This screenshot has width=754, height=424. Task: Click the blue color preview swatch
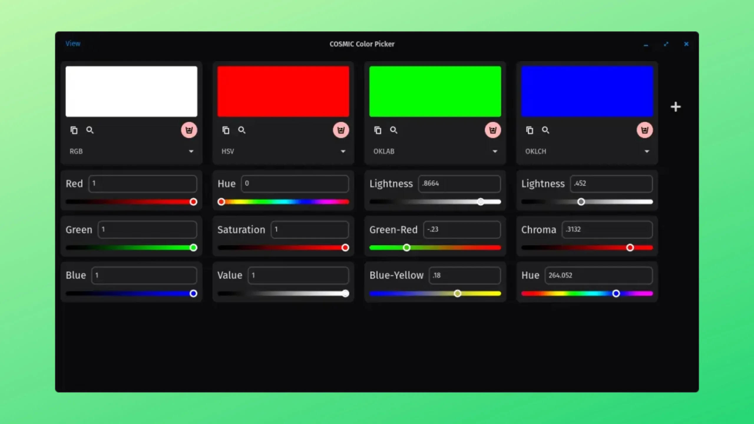(587, 92)
